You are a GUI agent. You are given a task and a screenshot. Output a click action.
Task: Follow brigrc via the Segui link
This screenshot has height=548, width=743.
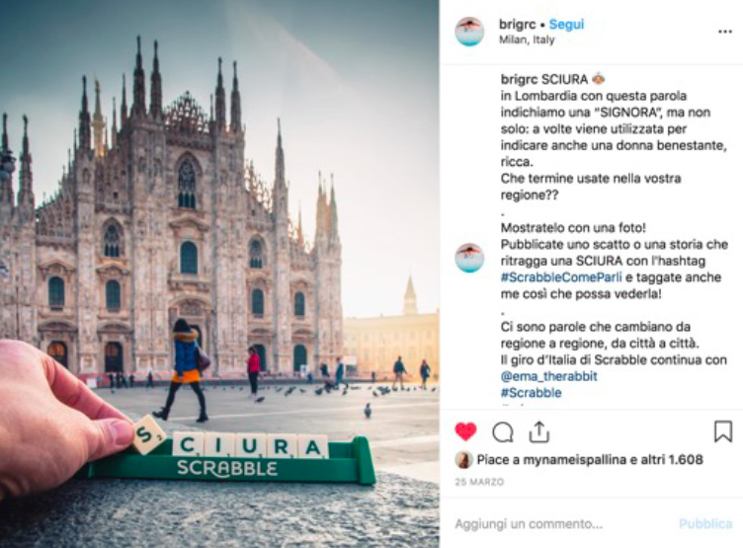click(566, 24)
